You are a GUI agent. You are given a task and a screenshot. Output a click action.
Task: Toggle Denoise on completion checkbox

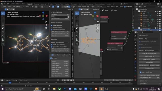(x=51, y=30)
